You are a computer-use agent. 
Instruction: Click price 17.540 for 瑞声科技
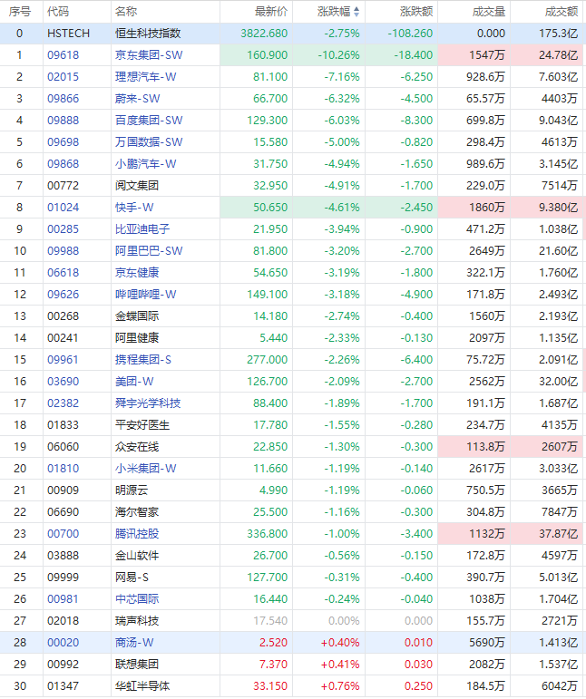pyautogui.click(x=270, y=621)
